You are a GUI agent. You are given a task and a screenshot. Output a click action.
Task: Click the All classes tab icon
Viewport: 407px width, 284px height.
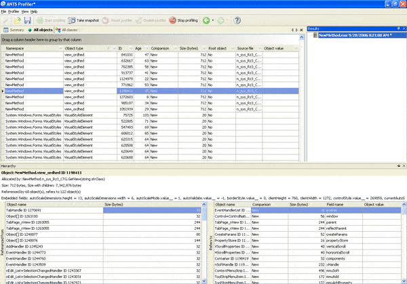[58, 30]
